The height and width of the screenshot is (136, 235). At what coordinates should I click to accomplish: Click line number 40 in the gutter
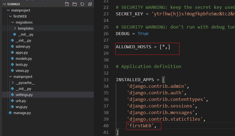pos(106,126)
